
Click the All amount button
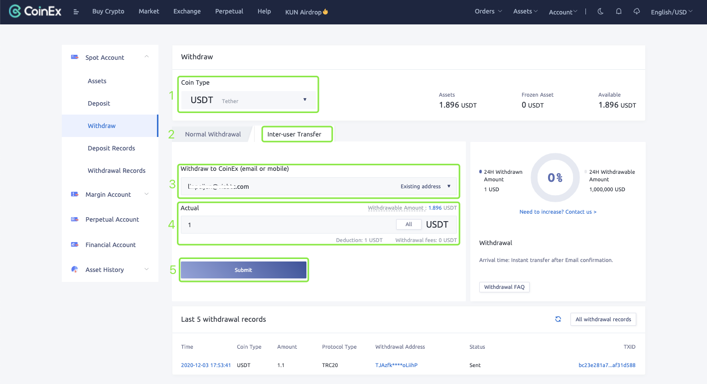[x=409, y=225]
